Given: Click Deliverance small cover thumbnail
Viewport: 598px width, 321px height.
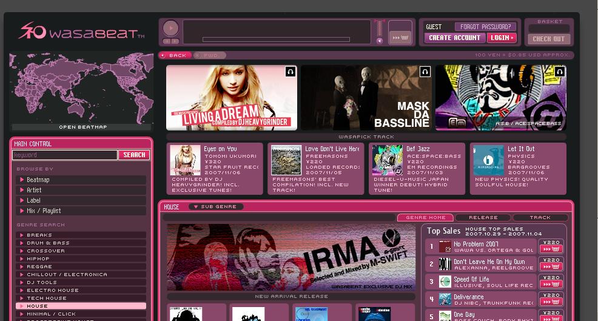Looking at the screenshot, I should 445,299.
